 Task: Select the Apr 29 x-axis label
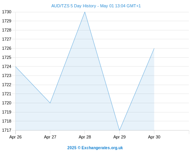(119, 137)
